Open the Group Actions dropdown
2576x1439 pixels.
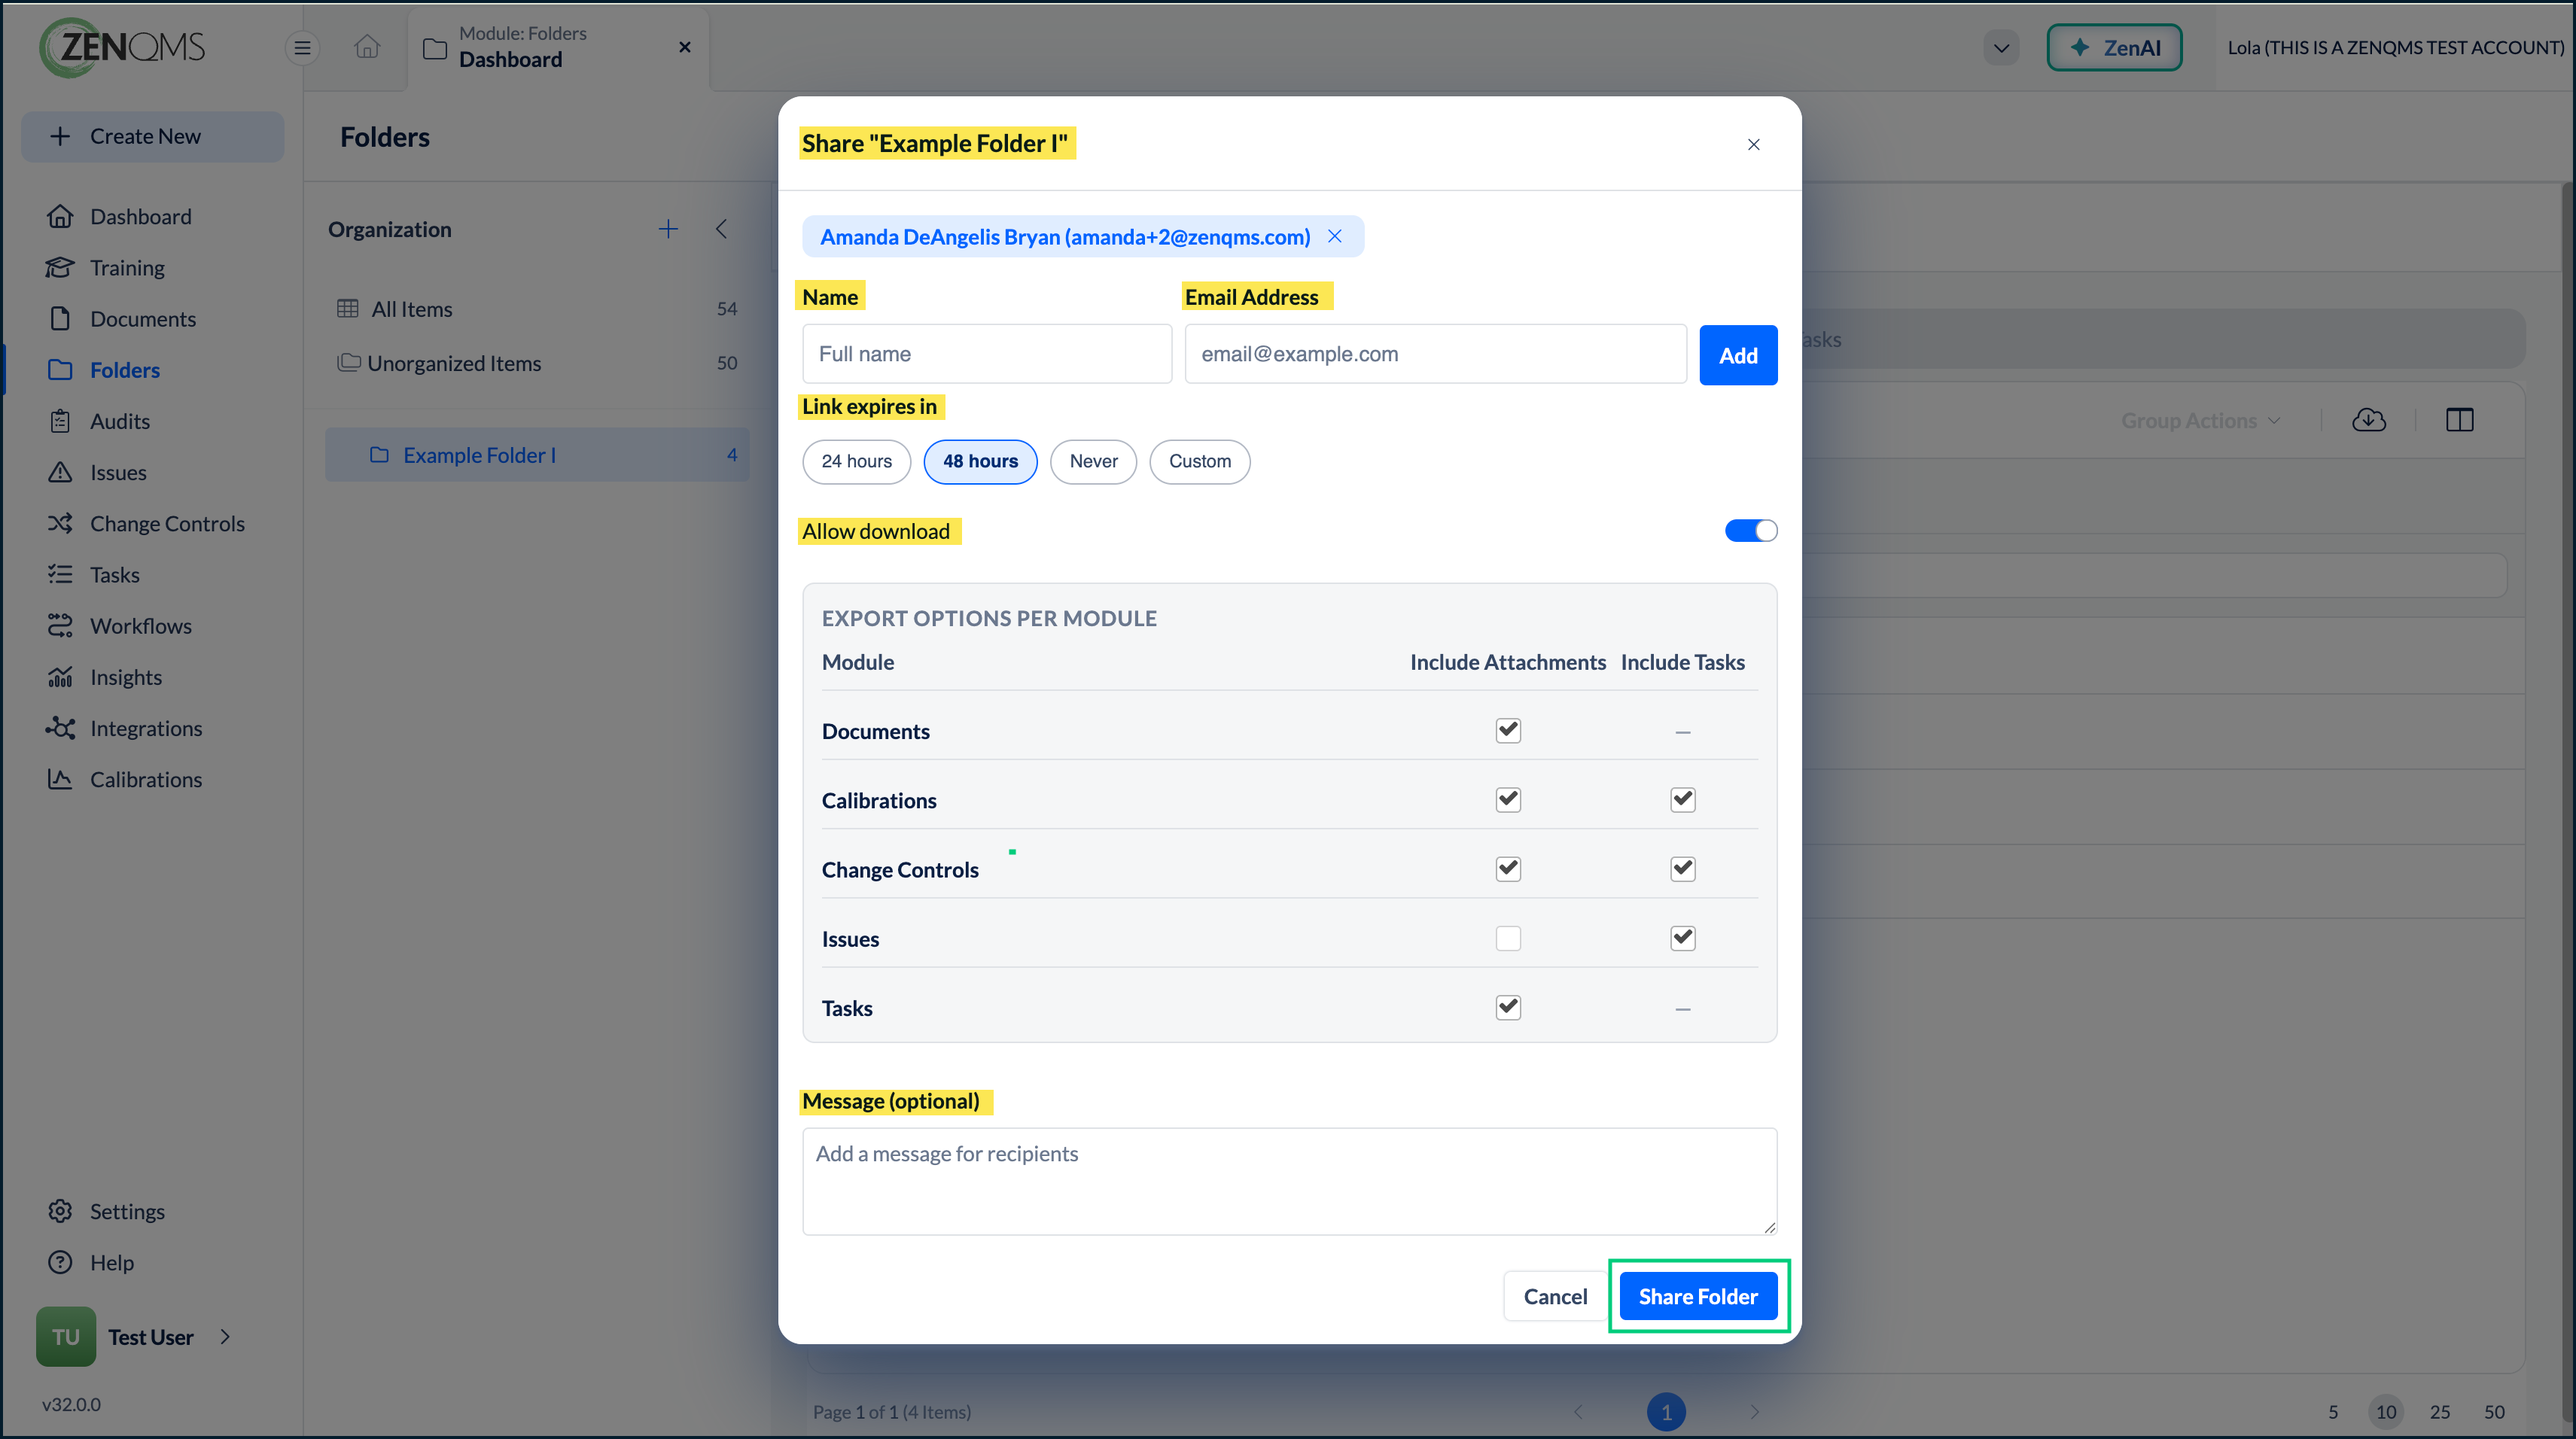(x=2200, y=420)
